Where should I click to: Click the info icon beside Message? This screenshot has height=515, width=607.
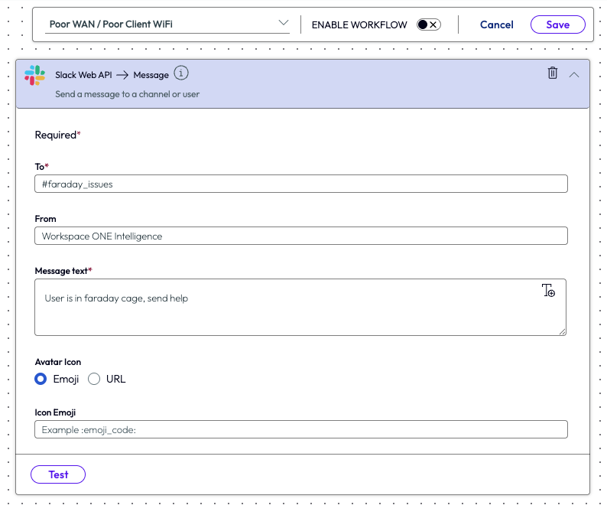click(x=180, y=73)
